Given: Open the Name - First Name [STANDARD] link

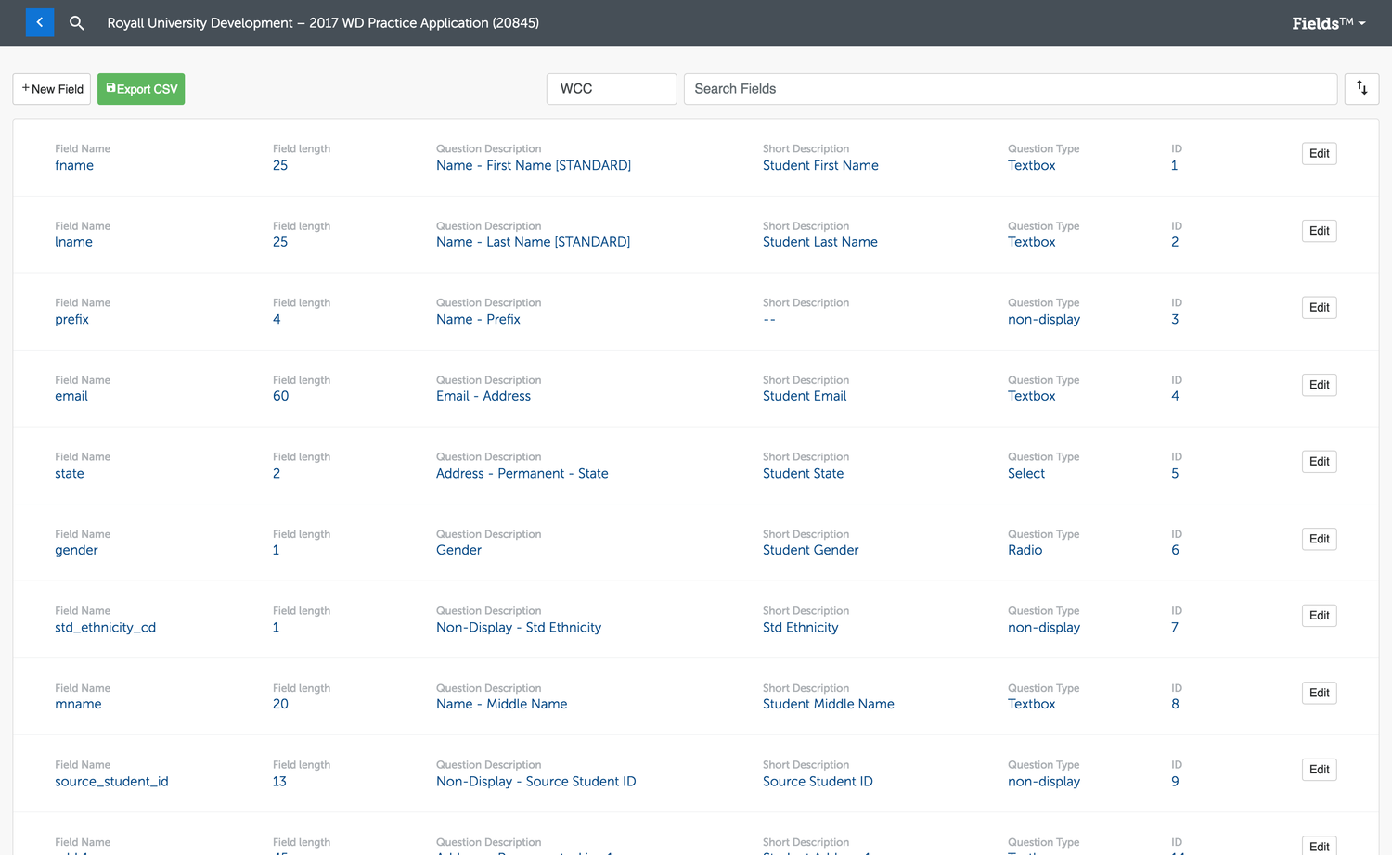Looking at the screenshot, I should (x=533, y=164).
